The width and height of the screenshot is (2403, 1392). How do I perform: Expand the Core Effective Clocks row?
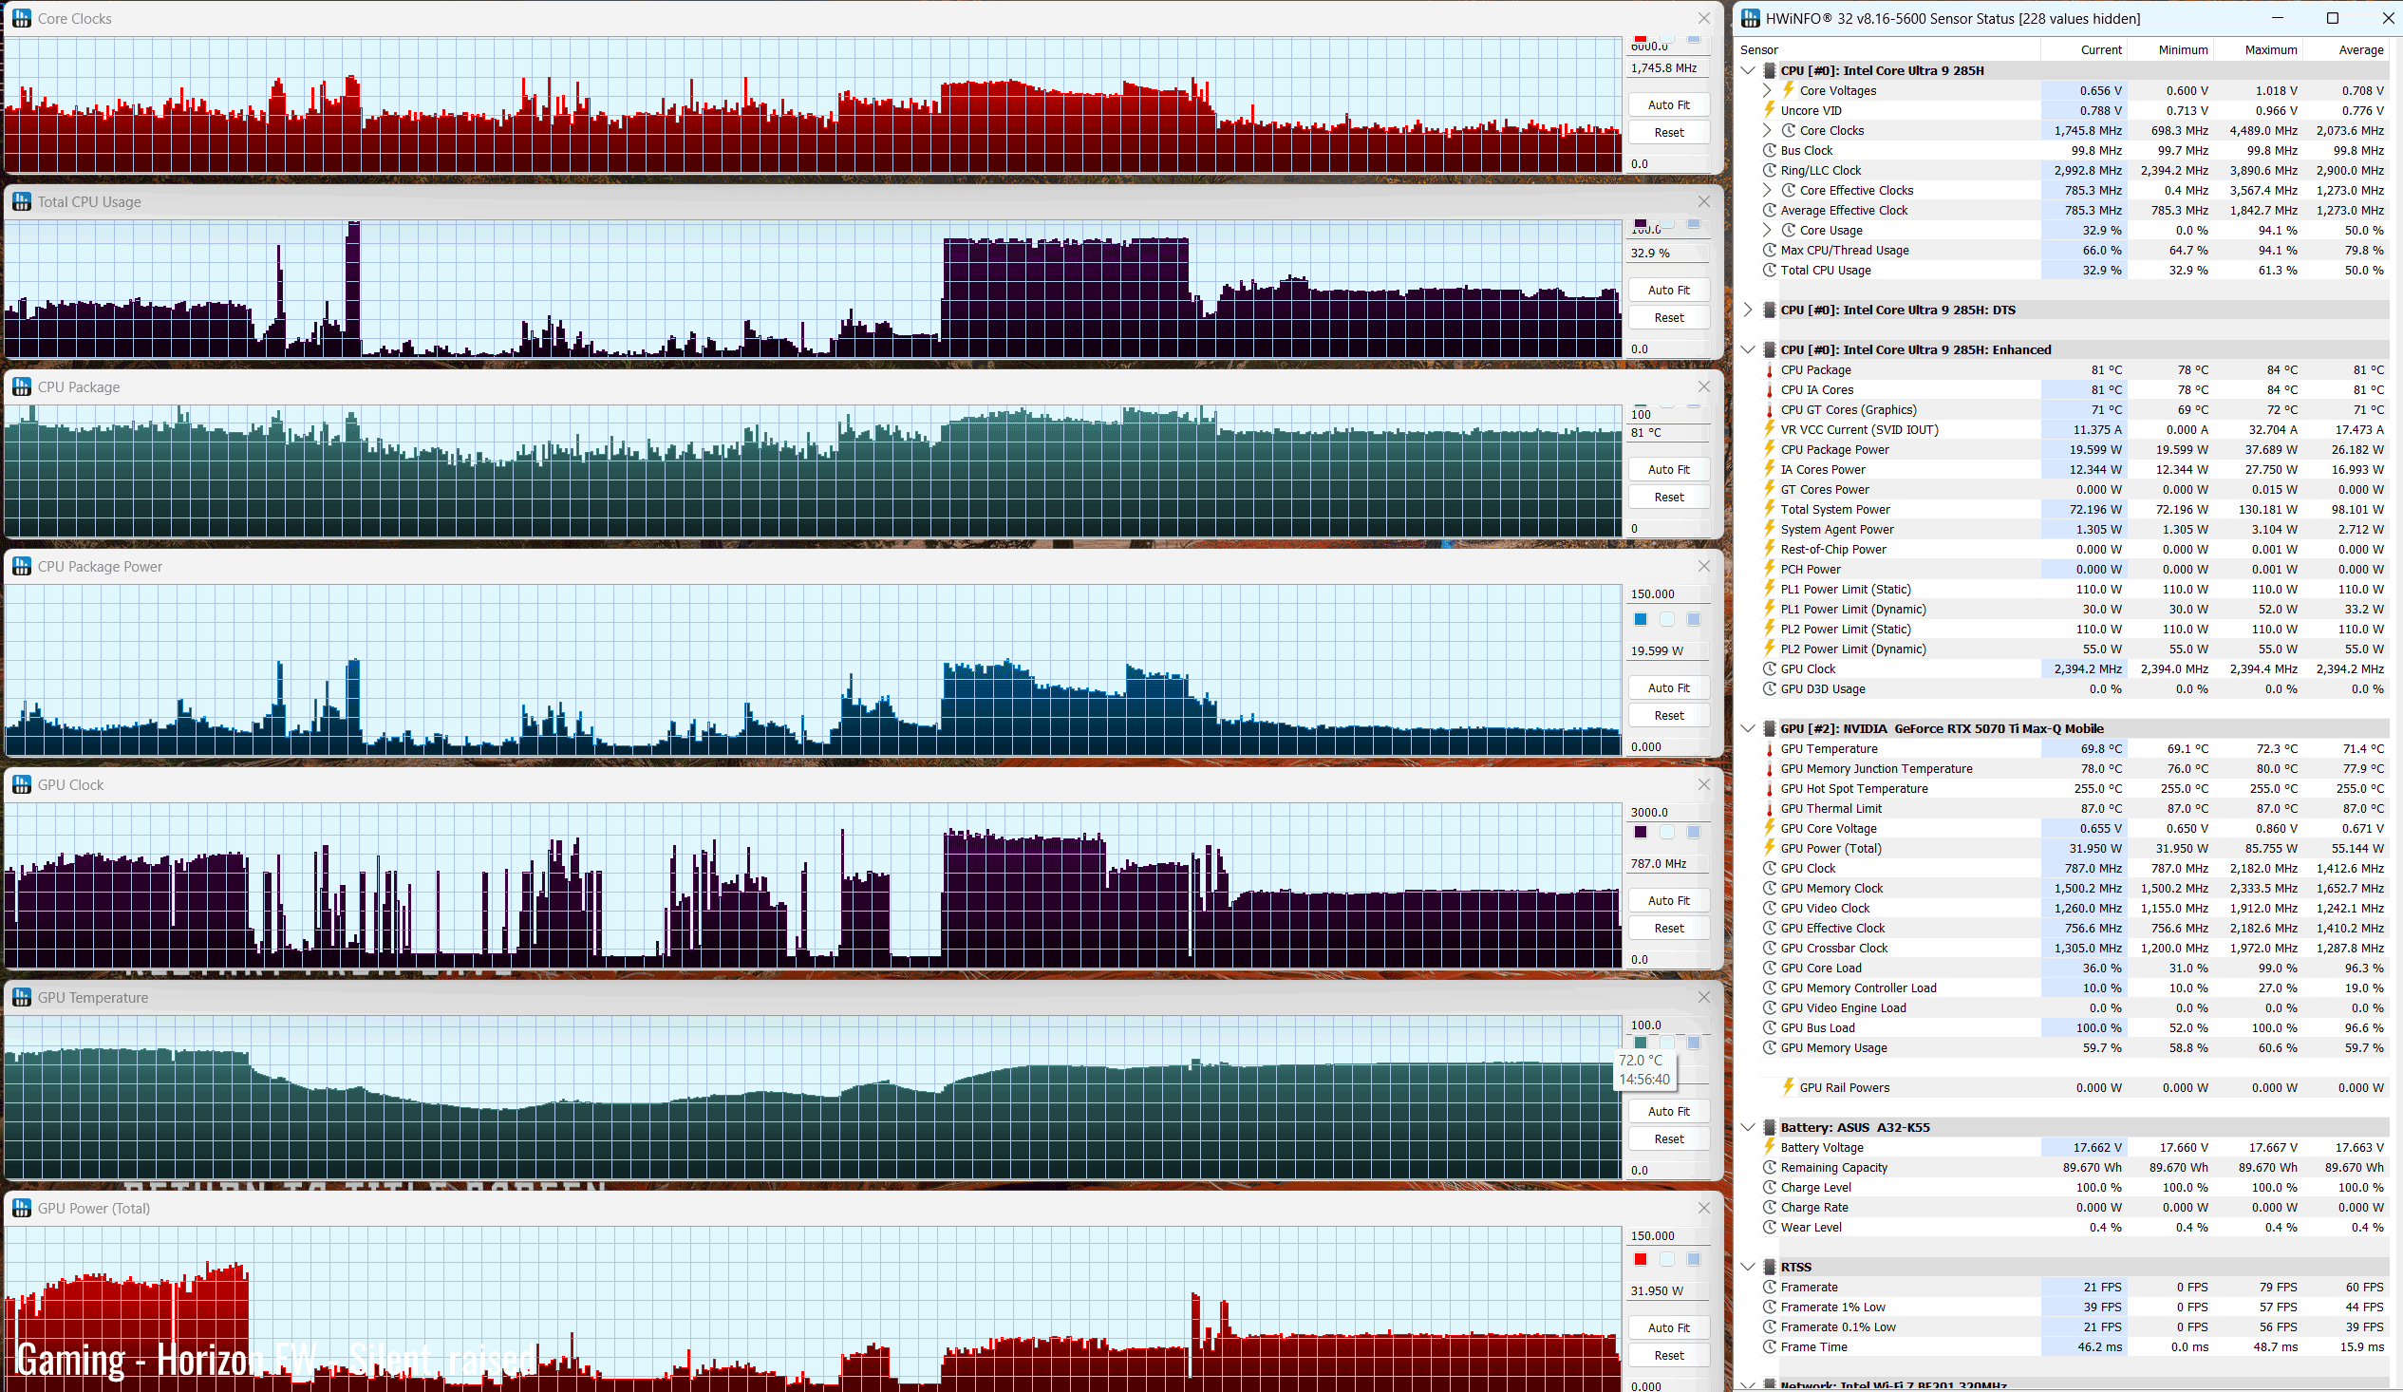(1767, 191)
